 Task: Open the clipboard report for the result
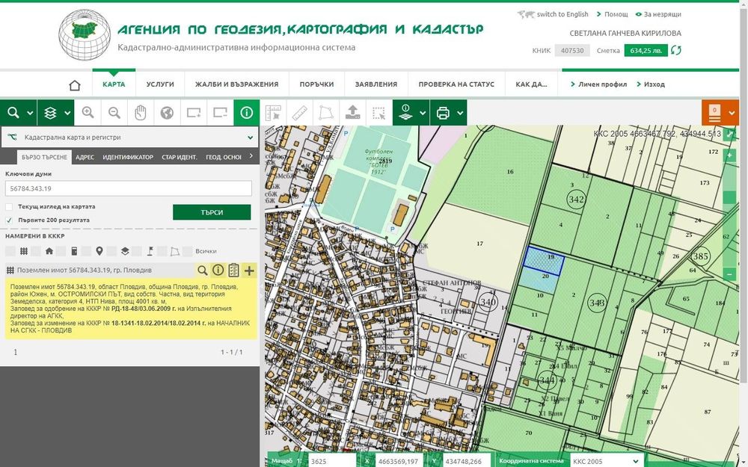tap(233, 270)
